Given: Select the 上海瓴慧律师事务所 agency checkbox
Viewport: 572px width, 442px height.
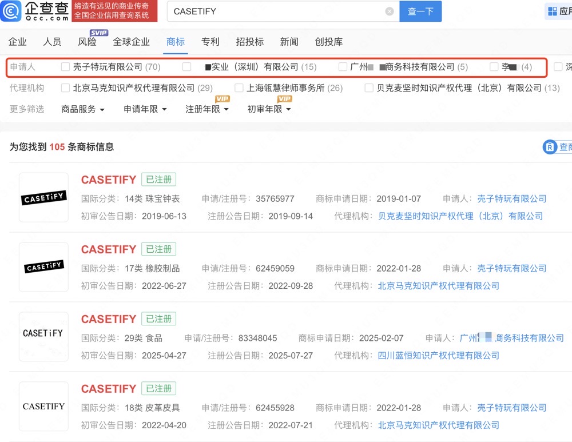Looking at the screenshot, I should tap(239, 88).
